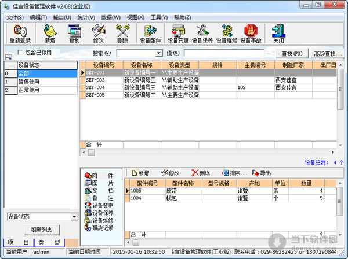Viewport: 348px width, 259px height.
Task: Open the 帮助(Z) menu
Action: click(183, 17)
